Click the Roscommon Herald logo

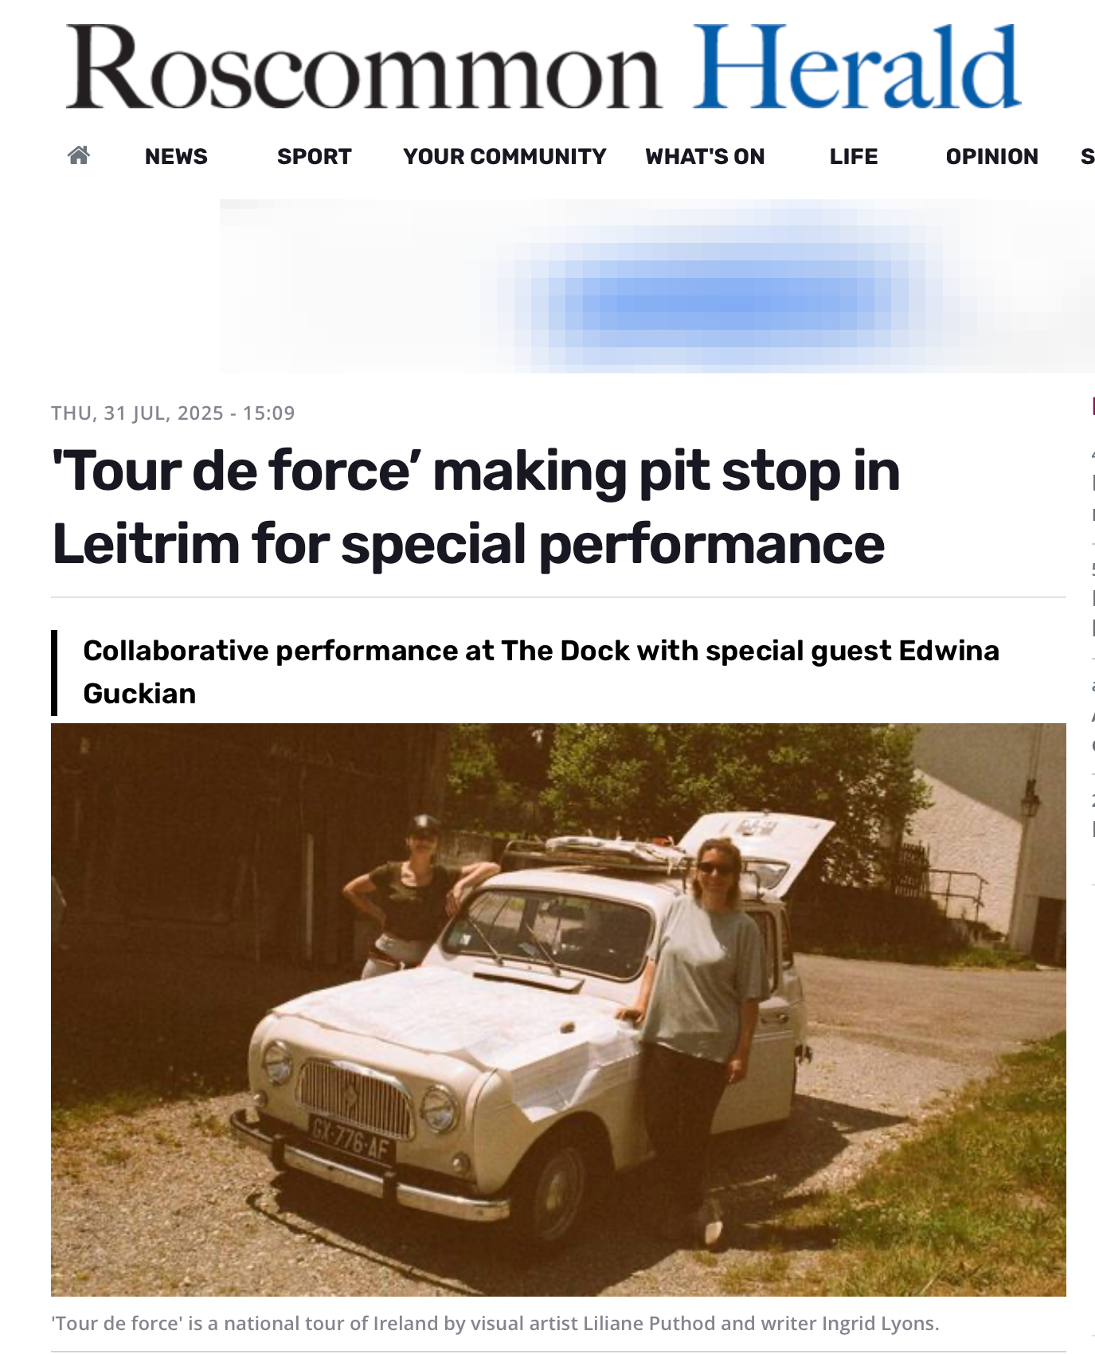click(543, 67)
